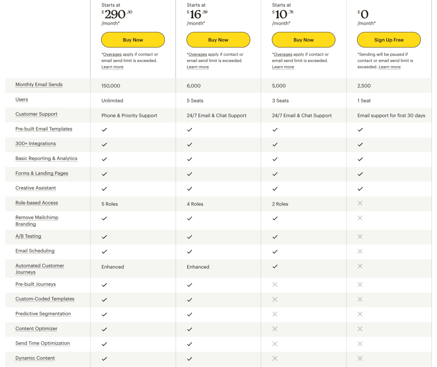Click Creative Assistant checkmark in free plan column
The image size is (437, 367).
[x=360, y=189]
